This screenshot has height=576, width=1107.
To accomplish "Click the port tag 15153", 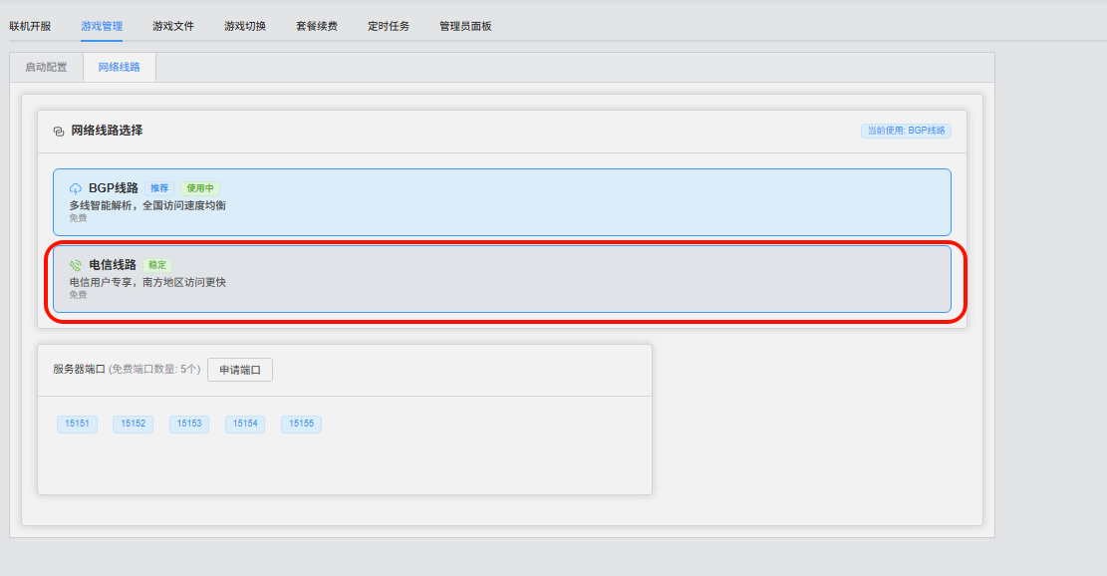I will [189, 425].
